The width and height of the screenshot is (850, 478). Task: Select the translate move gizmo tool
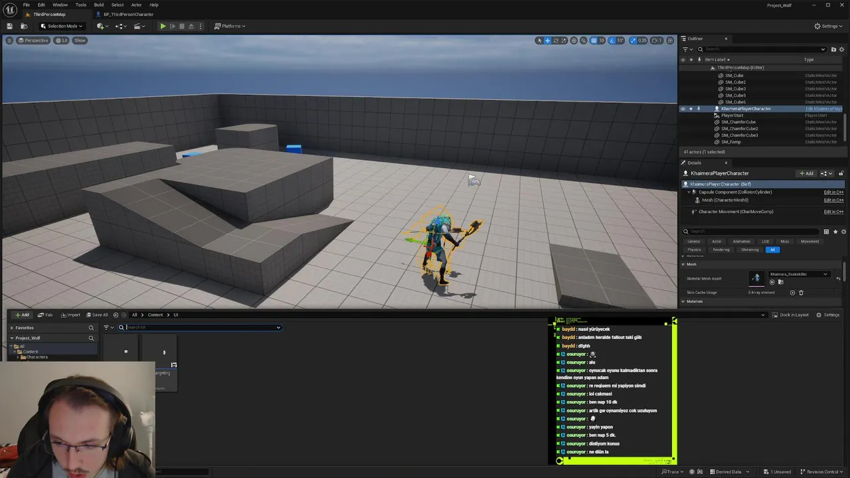(x=547, y=40)
